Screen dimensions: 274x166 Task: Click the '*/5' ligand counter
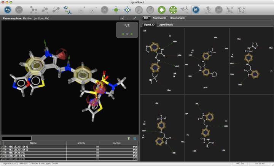(x=127, y=26)
